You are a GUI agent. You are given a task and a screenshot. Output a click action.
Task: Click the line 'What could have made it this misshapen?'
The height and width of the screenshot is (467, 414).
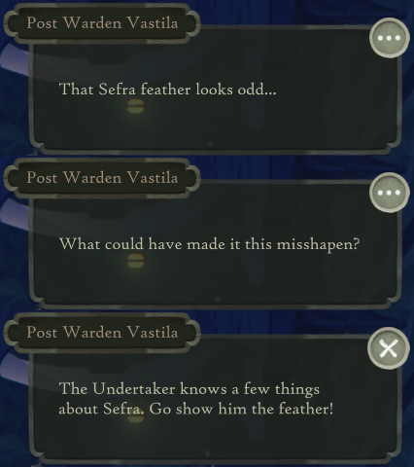click(x=210, y=244)
